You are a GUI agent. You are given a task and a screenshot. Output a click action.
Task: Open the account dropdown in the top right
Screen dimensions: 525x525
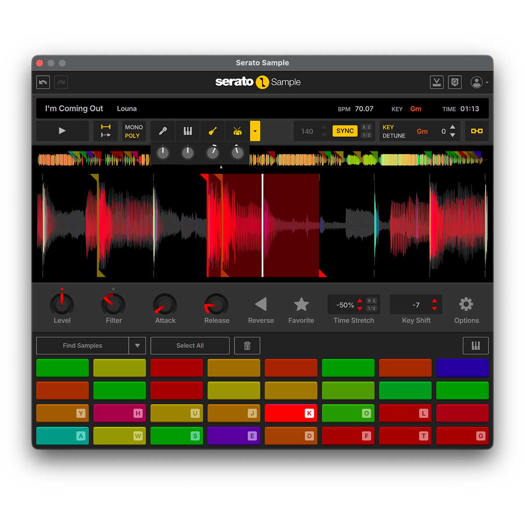point(478,82)
